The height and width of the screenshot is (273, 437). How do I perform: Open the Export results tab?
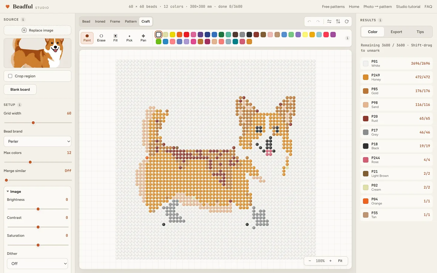pos(396,32)
